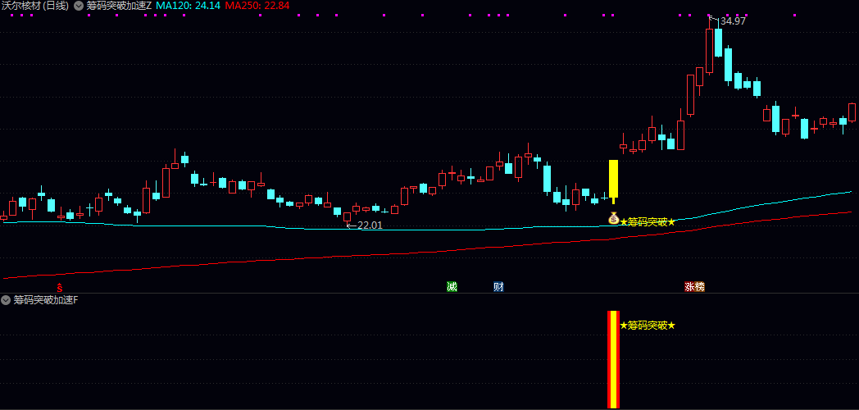Image resolution: width=859 pixels, height=410 pixels.
Task: Click the 筹码突破加速Z indicator name
Action: [120, 6]
